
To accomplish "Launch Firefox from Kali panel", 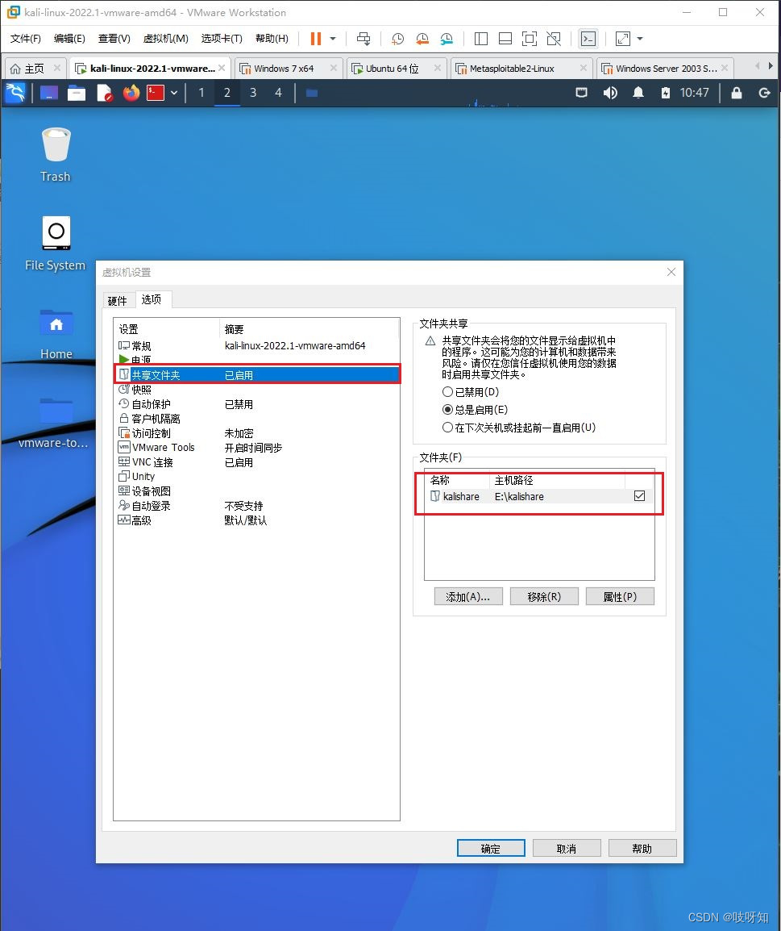I will coord(131,93).
